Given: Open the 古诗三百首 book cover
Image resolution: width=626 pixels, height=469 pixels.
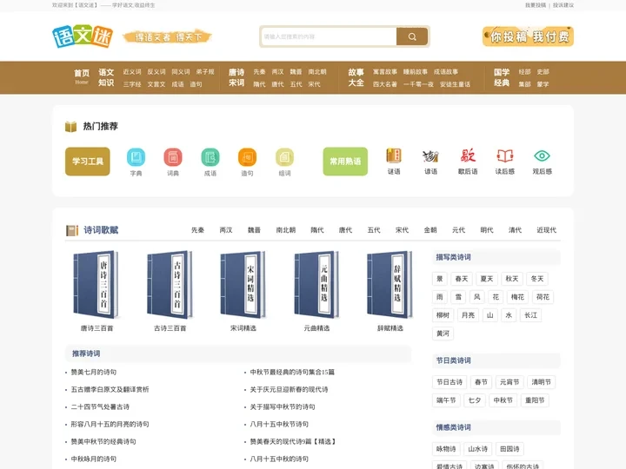Looking at the screenshot, I should pos(170,285).
